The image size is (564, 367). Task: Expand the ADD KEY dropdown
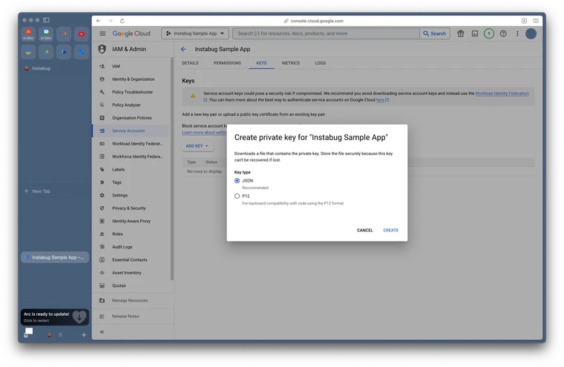pyautogui.click(x=197, y=146)
